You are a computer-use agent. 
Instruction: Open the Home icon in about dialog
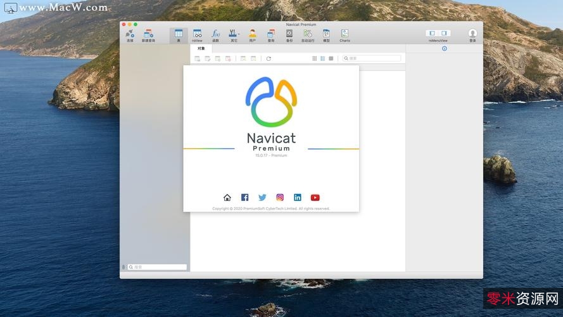click(x=227, y=197)
